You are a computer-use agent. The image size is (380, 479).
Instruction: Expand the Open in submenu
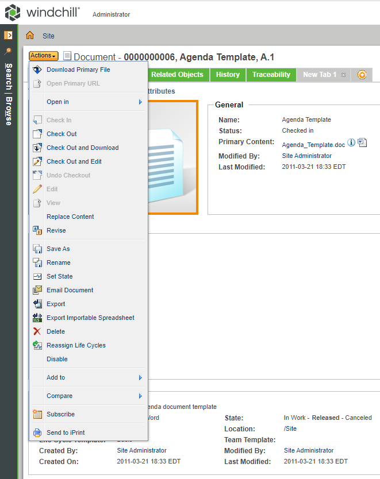click(140, 102)
